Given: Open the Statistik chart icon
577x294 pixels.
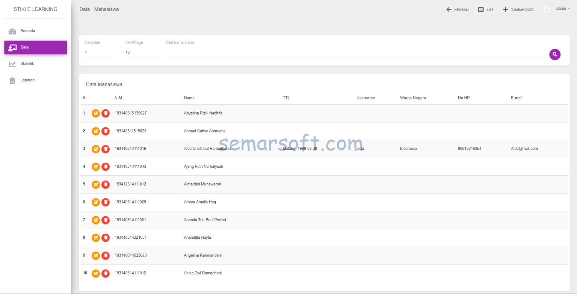Looking at the screenshot, I should pyautogui.click(x=12, y=63).
